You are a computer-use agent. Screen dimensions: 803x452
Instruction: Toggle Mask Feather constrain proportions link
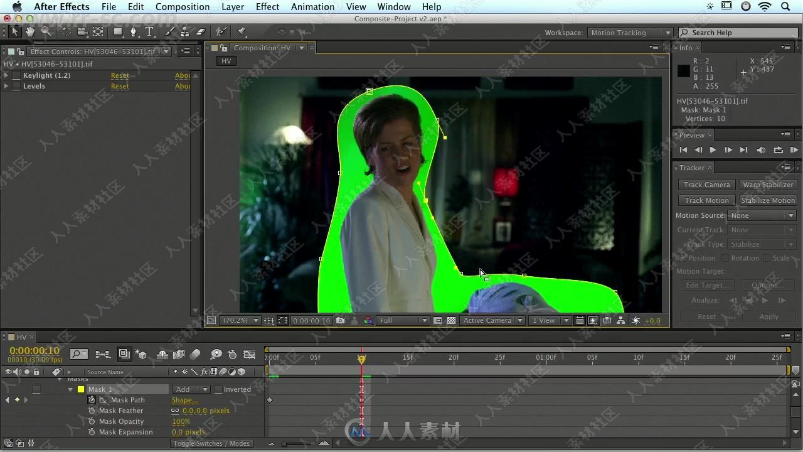pyautogui.click(x=175, y=411)
